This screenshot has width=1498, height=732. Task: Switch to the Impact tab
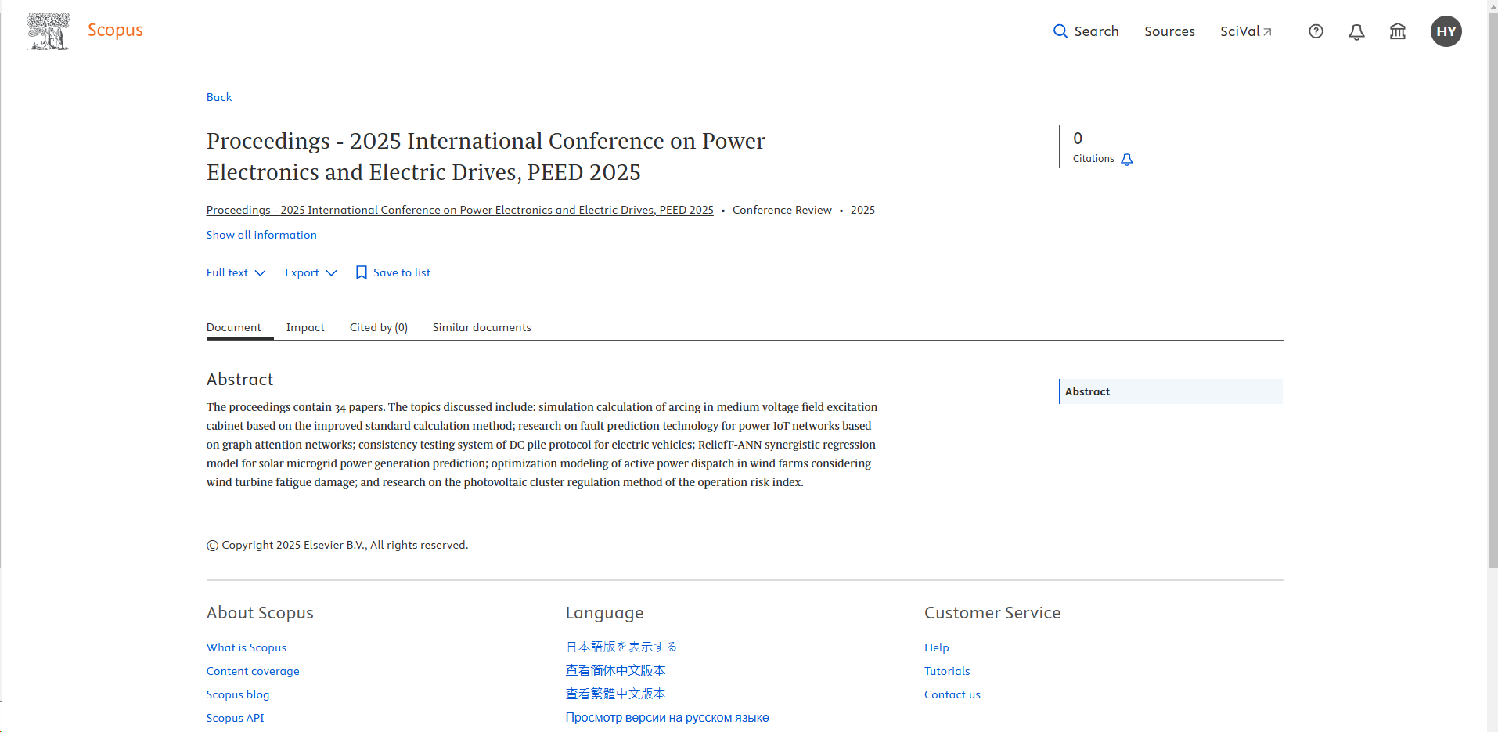pyautogui.click(x=305, y=327)
